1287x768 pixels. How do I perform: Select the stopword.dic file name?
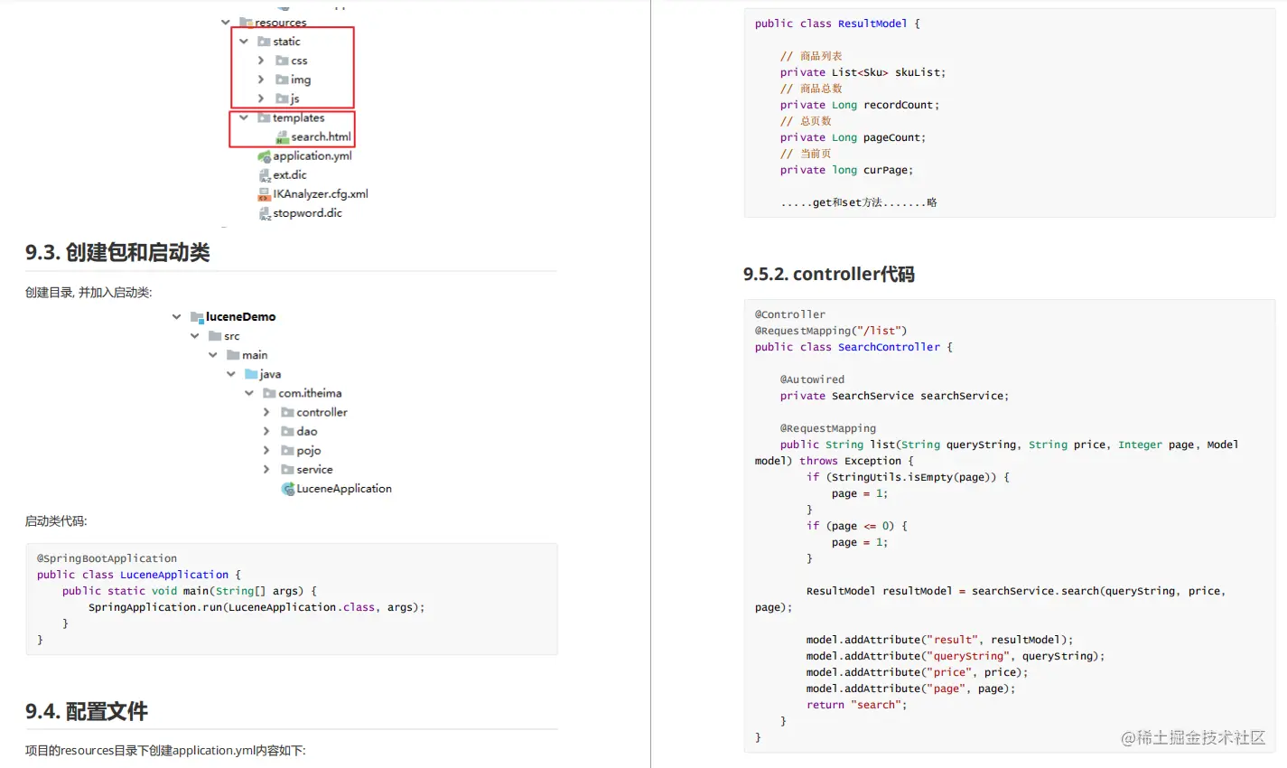[308, 213]
